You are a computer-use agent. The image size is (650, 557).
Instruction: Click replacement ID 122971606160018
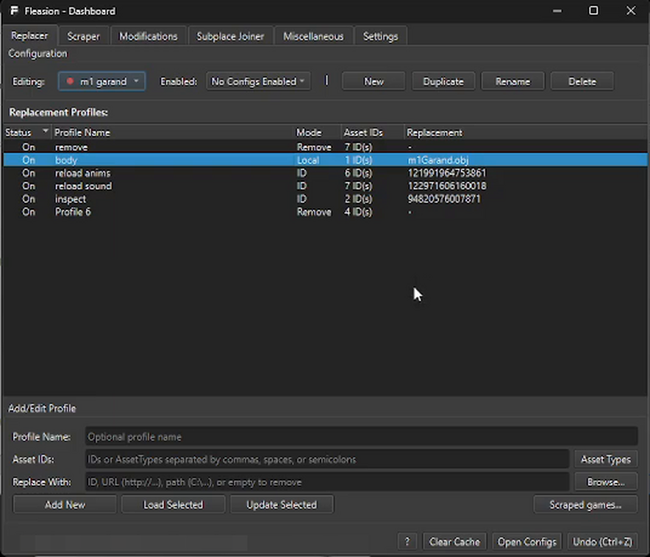(447, 186)
